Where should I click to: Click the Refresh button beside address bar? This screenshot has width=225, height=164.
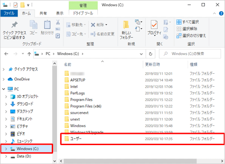point(150,54)
